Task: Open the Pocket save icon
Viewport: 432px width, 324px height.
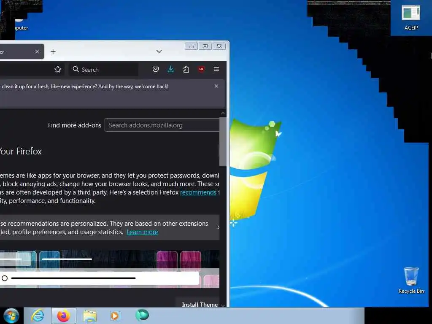Action: [156, 69]
